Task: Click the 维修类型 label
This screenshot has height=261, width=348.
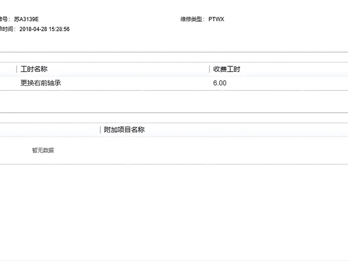Action: pyautogui.click(x=192, y=19)
